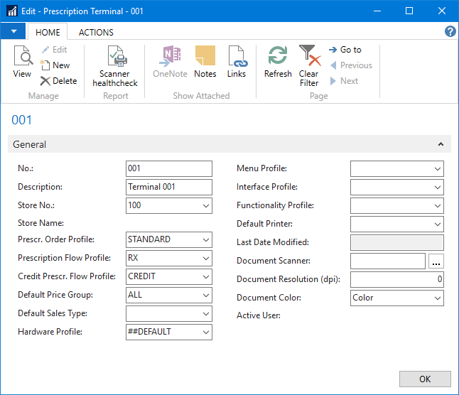459x395 pixels.
Task: Click into the Description text field
Action: 168,187
